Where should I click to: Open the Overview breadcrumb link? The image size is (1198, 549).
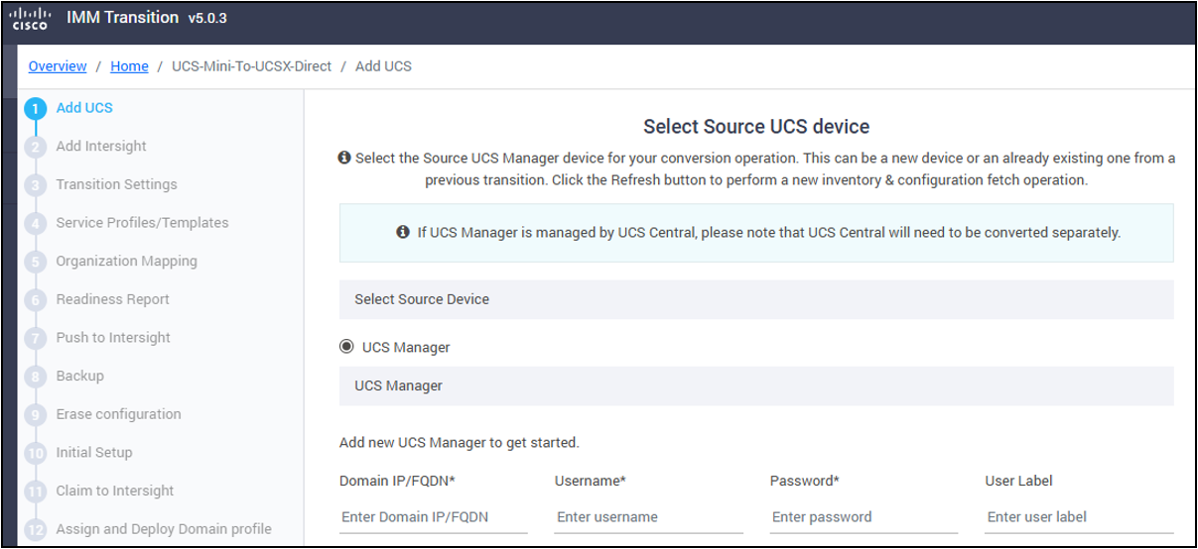(58, 66)
